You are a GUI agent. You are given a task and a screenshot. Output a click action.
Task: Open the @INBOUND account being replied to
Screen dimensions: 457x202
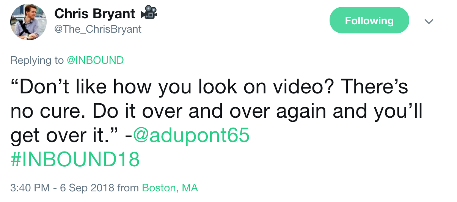[x=95, y=60]
